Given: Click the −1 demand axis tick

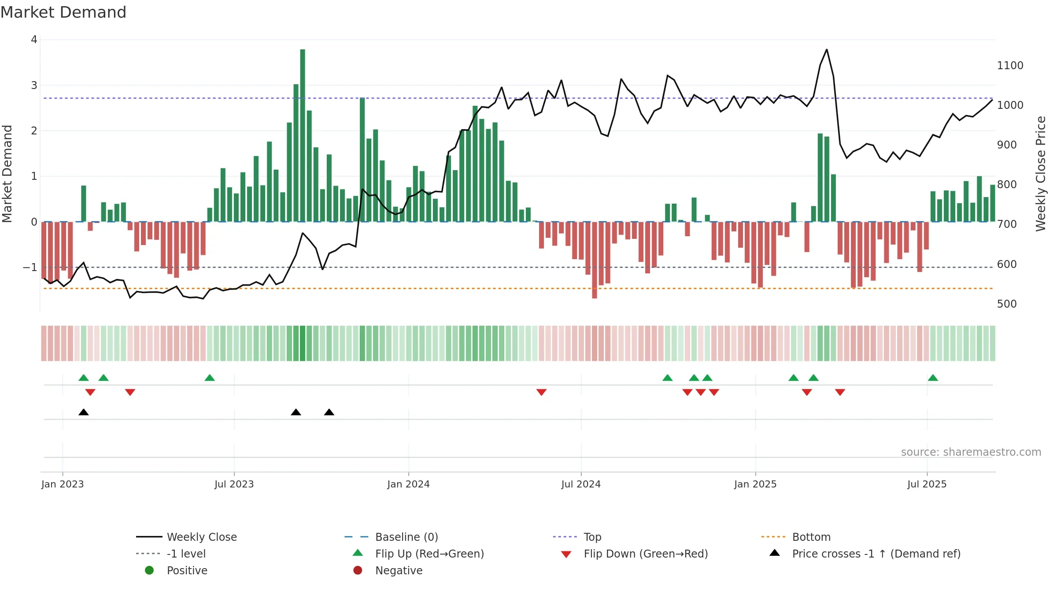Looking at the screenshot, I should (30, 267).
